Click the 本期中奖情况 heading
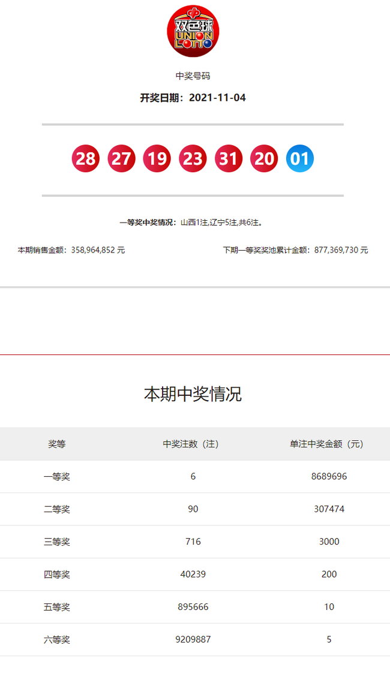This screenshot has height=673, width=390. click(193, 394)
